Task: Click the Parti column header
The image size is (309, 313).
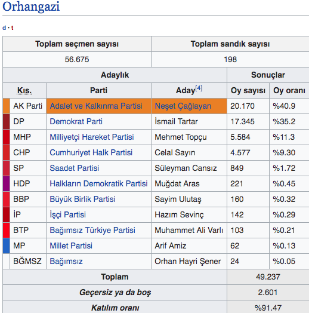Action: pos(98,90)
